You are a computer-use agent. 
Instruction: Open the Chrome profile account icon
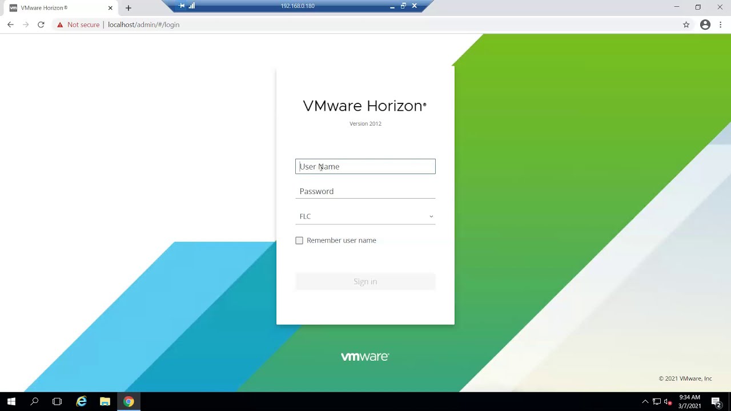tap(705, 25)
